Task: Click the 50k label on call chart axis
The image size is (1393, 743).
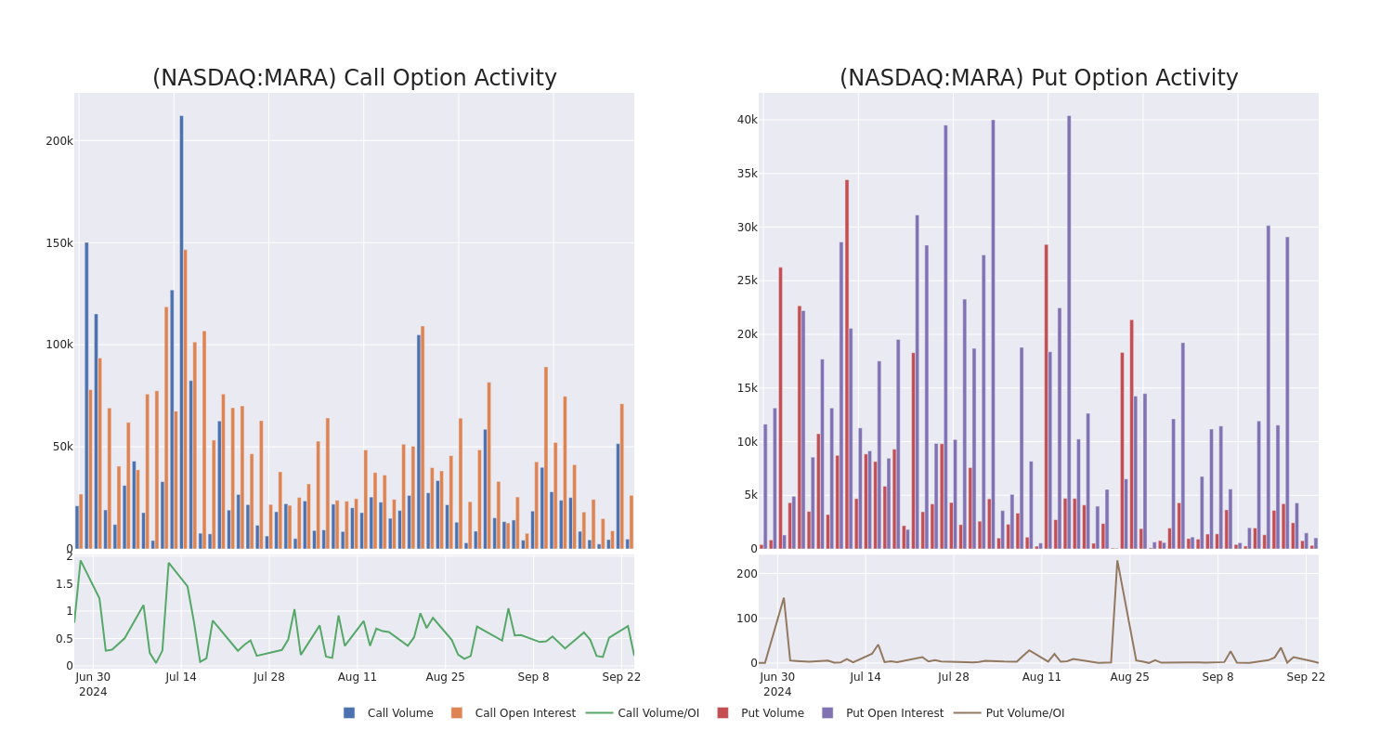Action: click(x=62, y=447)
